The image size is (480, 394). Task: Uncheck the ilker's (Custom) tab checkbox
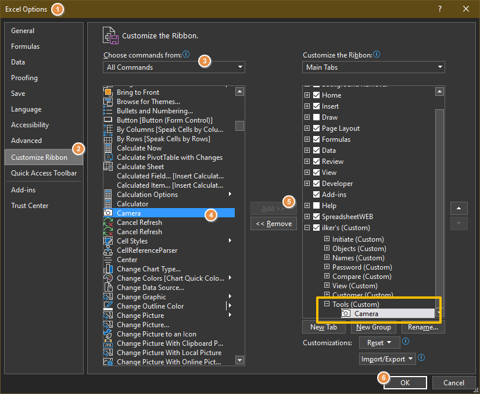coord(317,227)
